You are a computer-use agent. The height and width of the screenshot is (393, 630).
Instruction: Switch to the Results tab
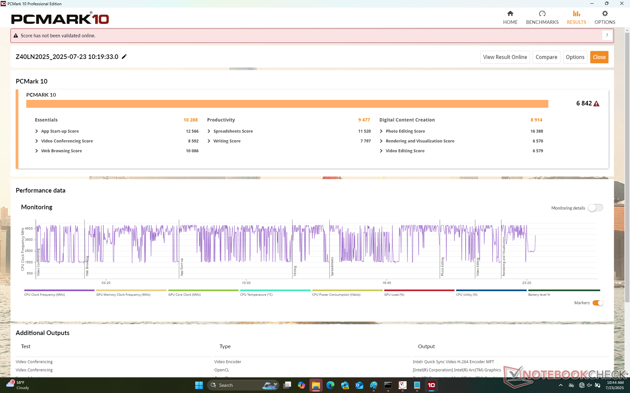click(x=576, y=17)
